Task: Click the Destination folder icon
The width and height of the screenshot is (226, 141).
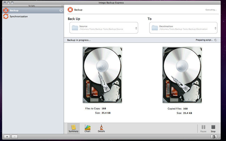Action: coord(155,28)
